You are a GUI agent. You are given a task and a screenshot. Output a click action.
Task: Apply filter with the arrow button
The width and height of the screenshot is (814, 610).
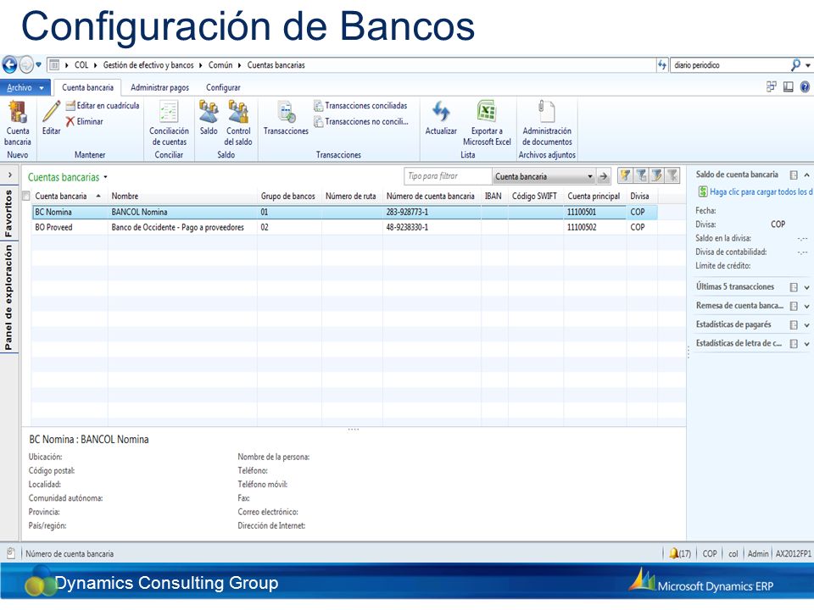(x=603, y=176)
